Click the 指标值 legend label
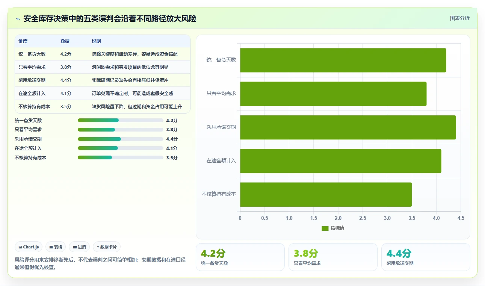The height and width of the screenshot is (286, 485). 337,228
